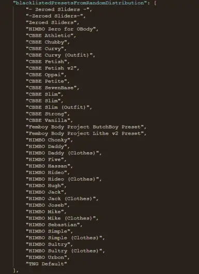
Task: Click the "TNG Default" last entry
Action: (x=47, y=264)
